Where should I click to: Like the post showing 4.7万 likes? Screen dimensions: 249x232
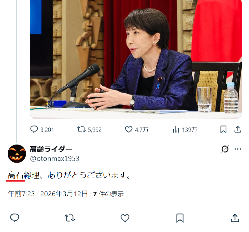point(137,130)
